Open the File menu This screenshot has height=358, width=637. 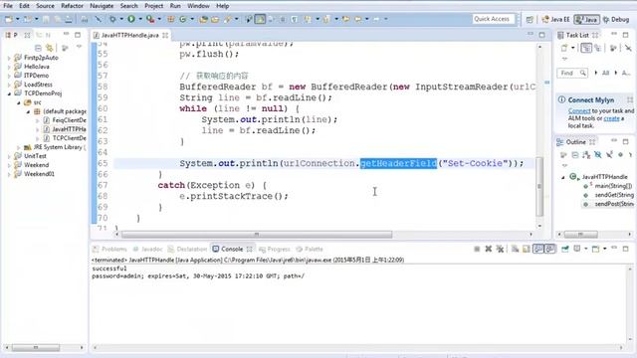tap(8, 6)
